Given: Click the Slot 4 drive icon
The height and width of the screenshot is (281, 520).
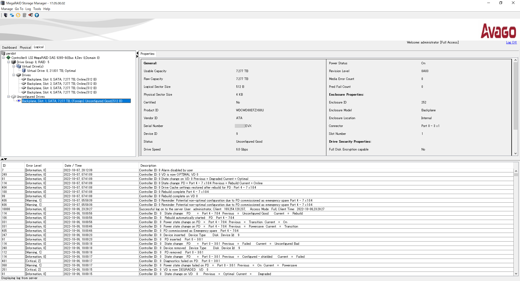Looking at the screenshot, I should click(x=24, y=92).
